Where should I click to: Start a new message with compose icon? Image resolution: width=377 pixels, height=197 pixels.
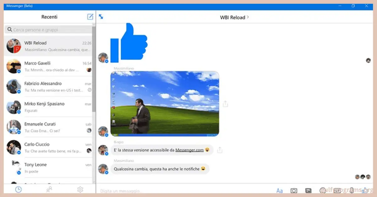[90, 17]
